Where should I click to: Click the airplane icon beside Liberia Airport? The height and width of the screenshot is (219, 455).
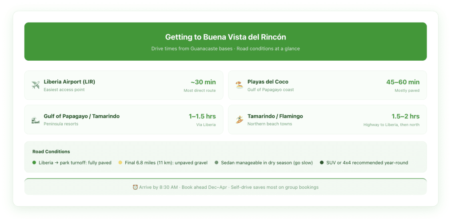36,85
